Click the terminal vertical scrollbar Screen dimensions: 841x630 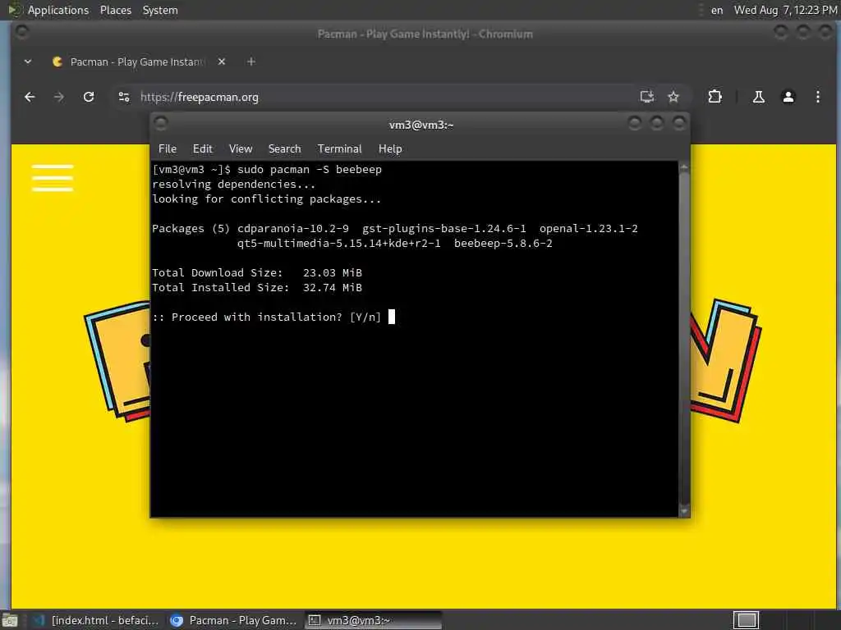coord(684,339)
